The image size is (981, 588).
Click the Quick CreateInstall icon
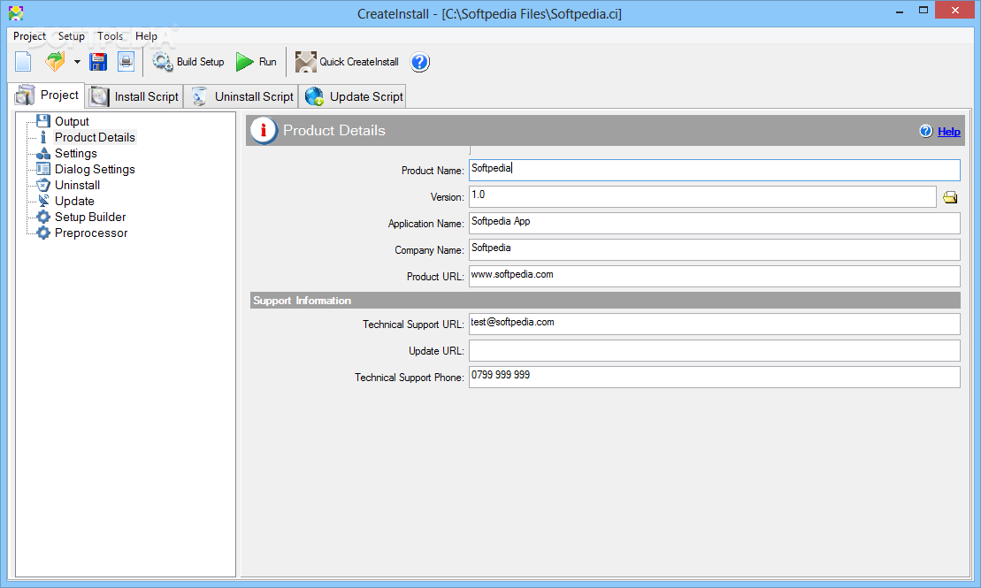click(305, 62)
